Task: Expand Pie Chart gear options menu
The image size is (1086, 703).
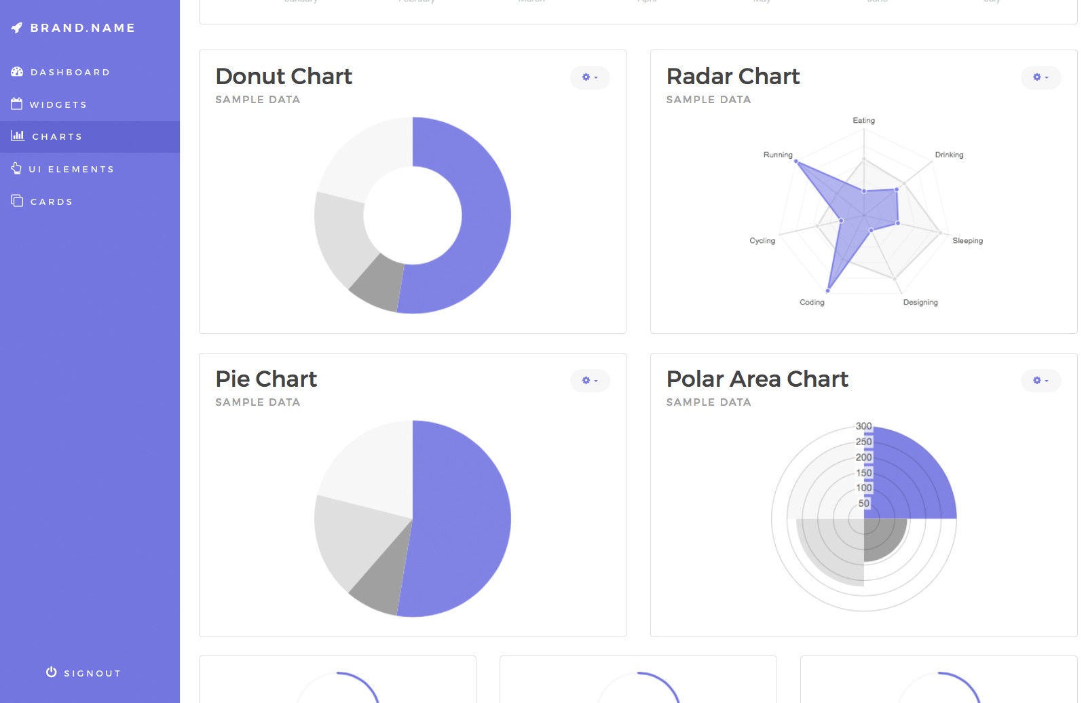Action: coord(589,381)
